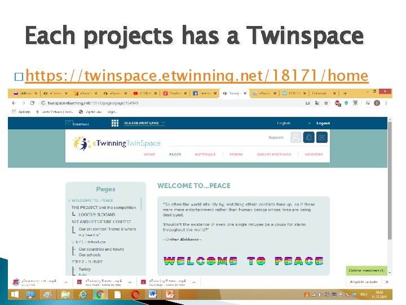406x305 pixels.
Task: Go to the ONLINE MEETINGS menu item
Action: tap(274, 154)
